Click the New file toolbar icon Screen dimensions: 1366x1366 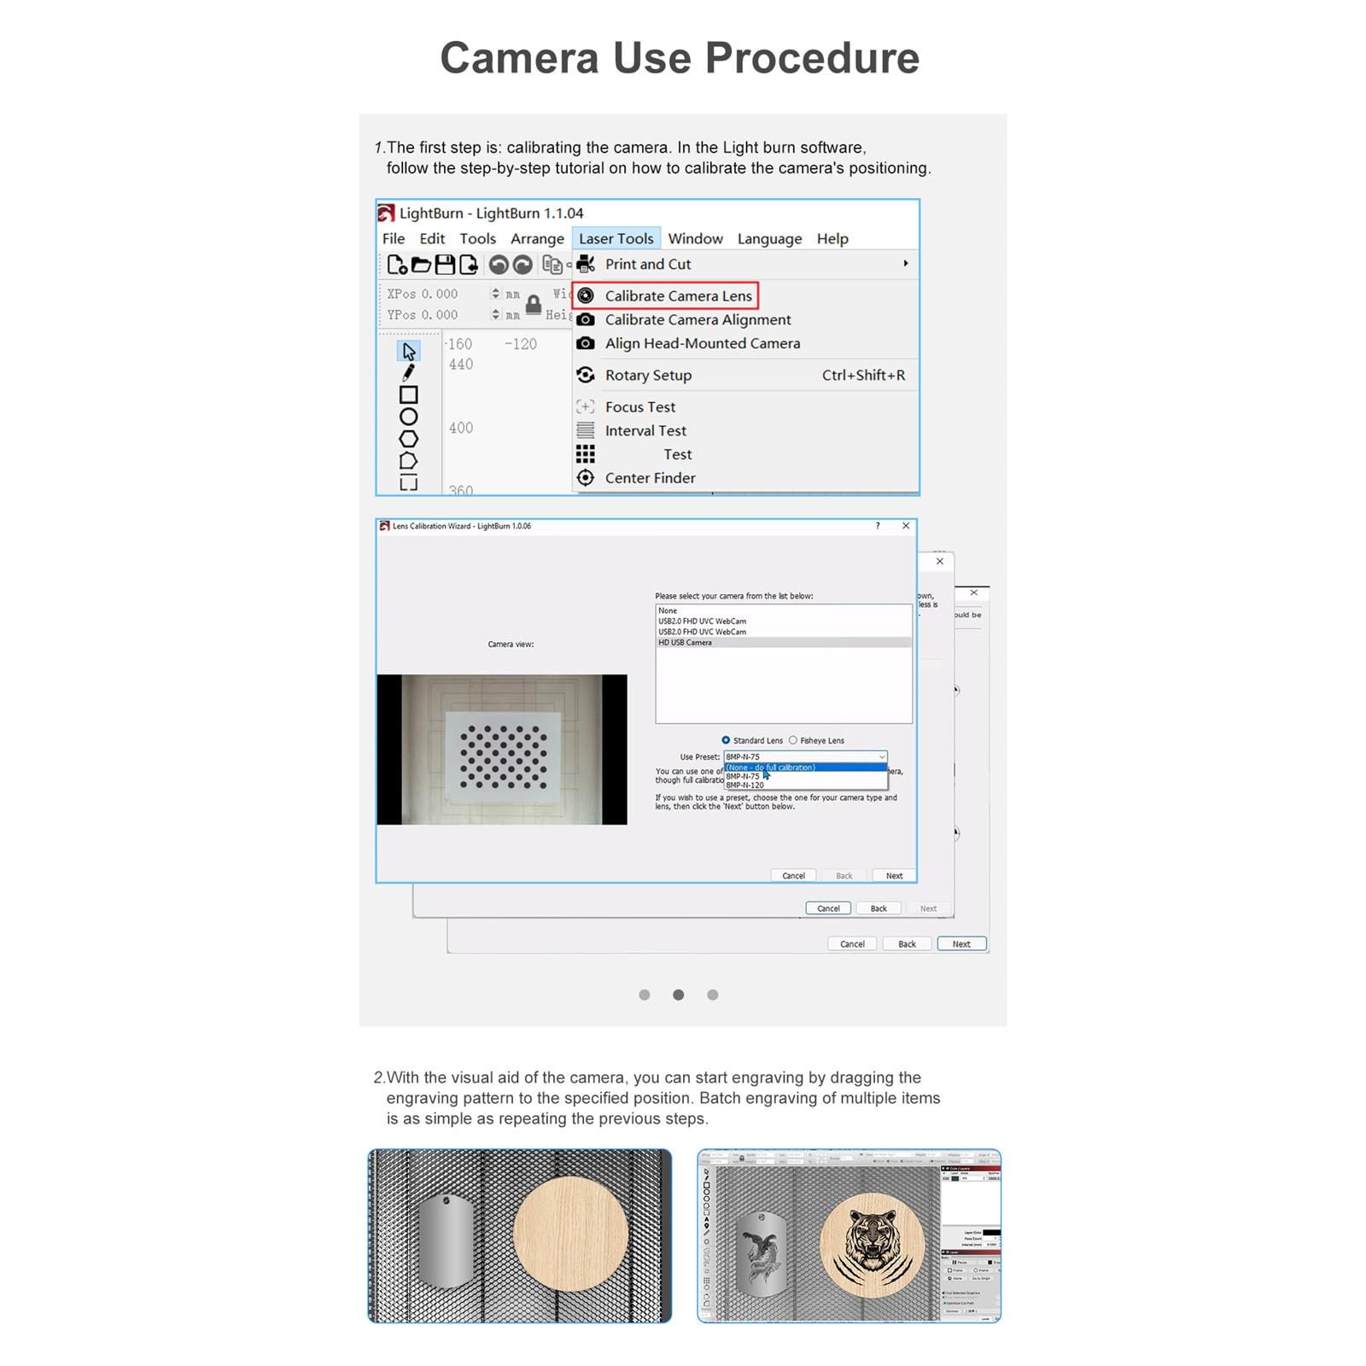pos(396,265)
